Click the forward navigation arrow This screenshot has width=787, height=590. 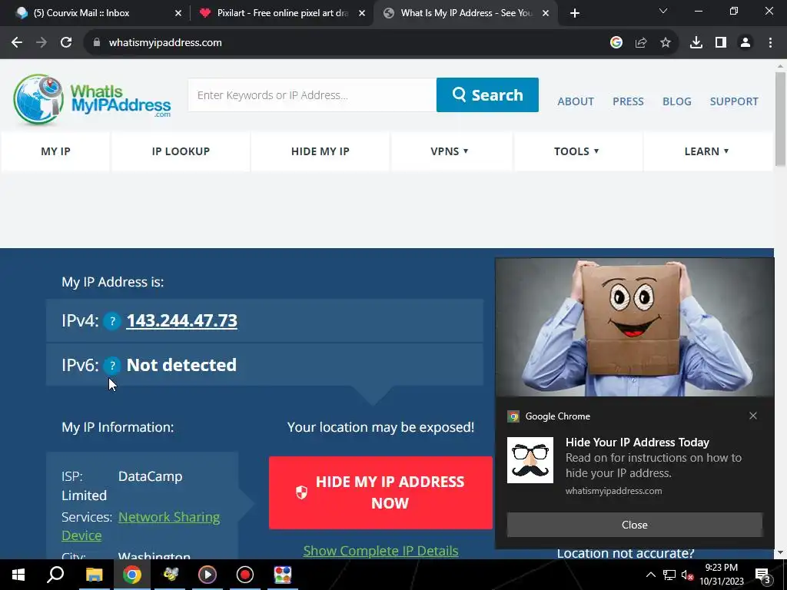click(42, 43)
